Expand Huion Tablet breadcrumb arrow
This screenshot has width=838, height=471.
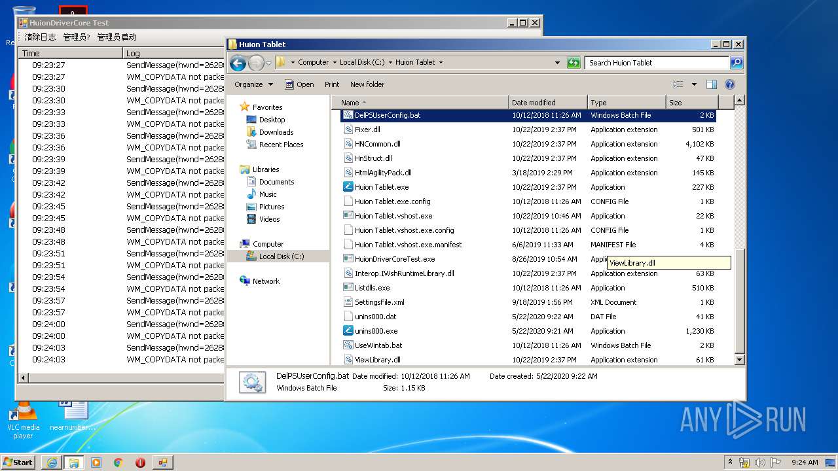(441, 63)
